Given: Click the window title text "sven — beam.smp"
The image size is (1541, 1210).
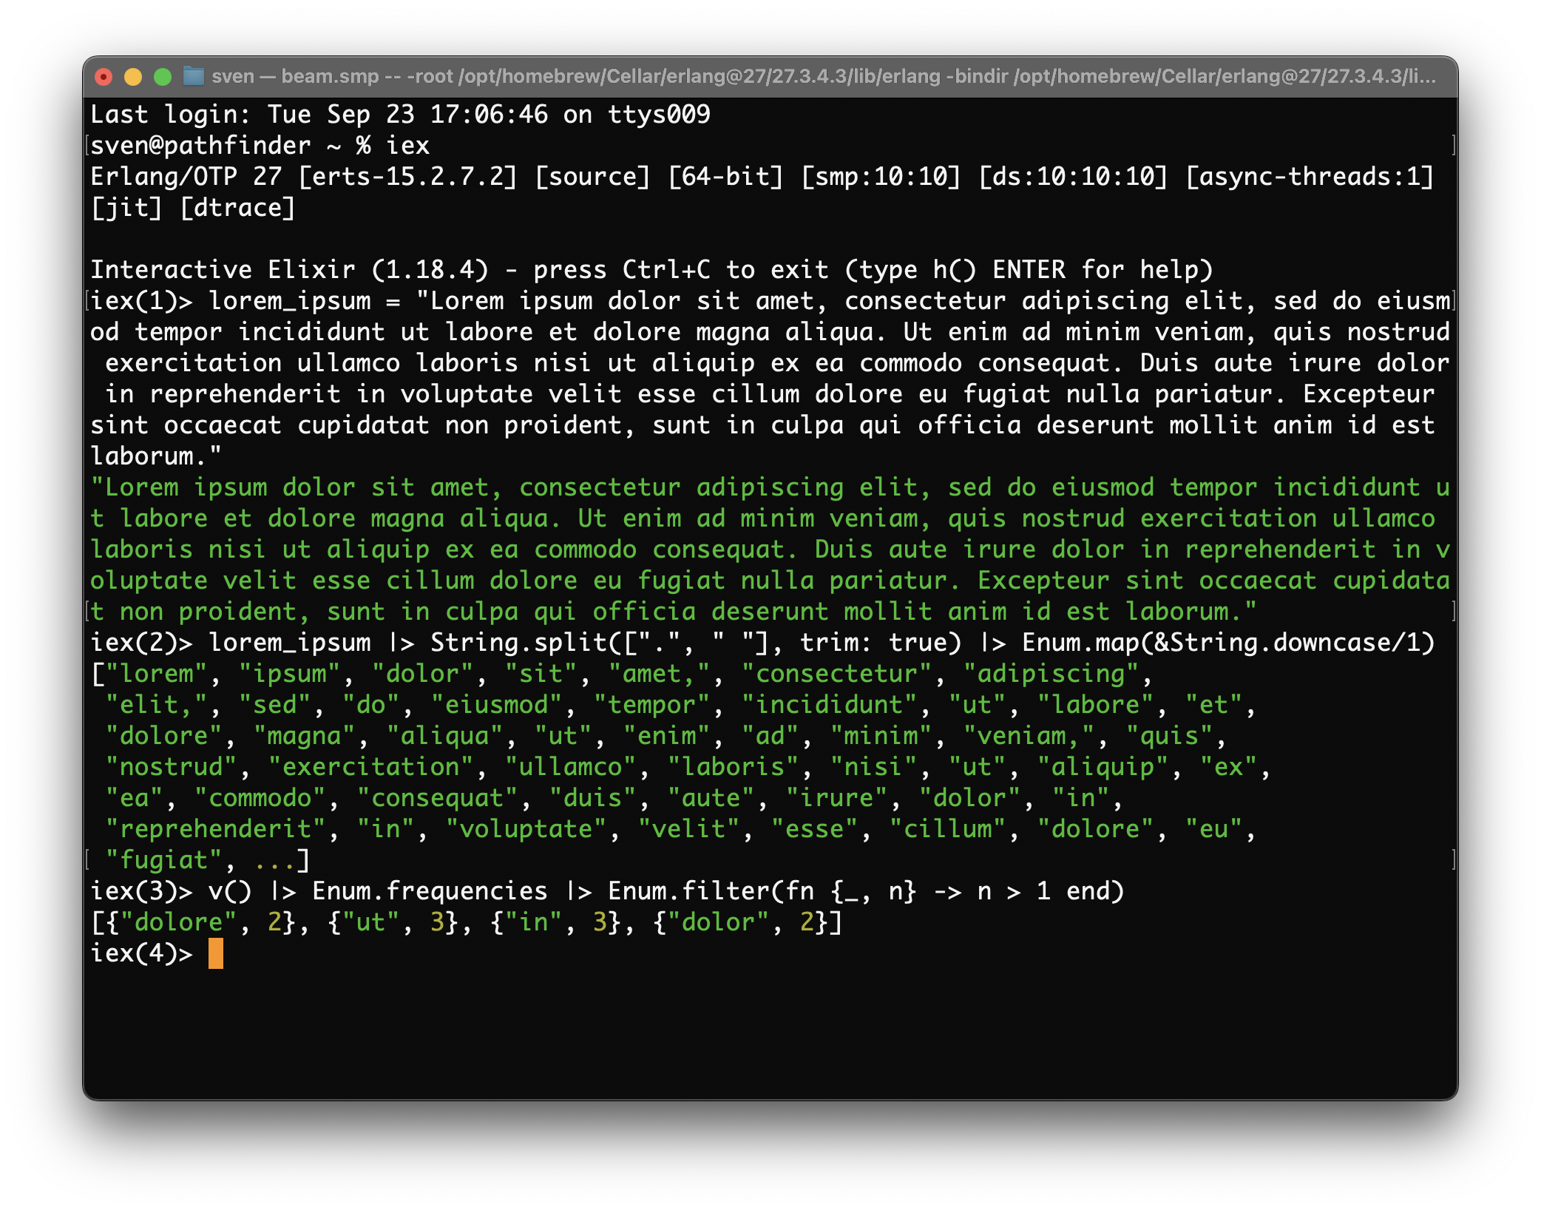Looking at the screenshot, I should click(295, 76).
